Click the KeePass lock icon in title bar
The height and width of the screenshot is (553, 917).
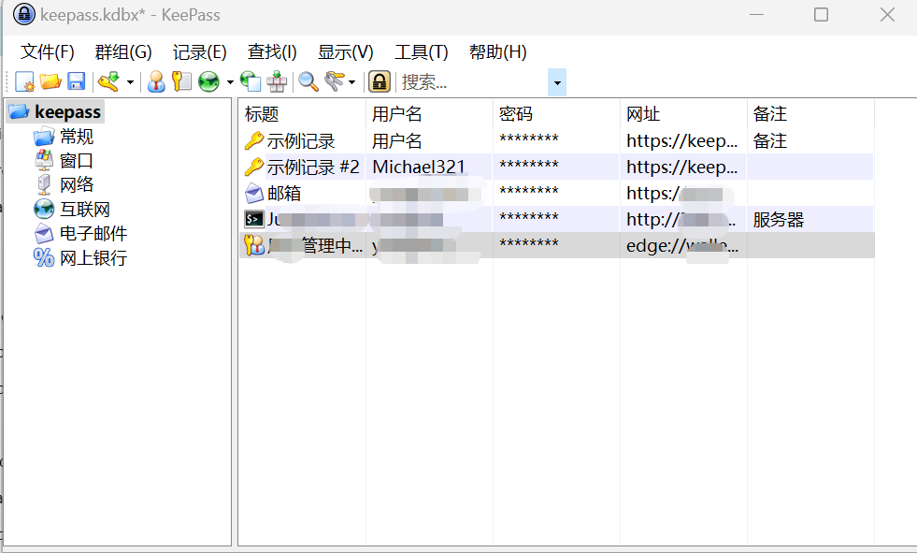[x=24, y=14]
